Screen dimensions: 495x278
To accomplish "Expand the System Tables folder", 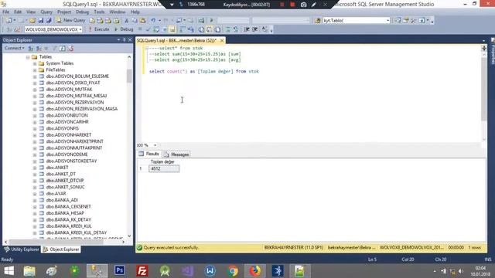I will 35,63.
